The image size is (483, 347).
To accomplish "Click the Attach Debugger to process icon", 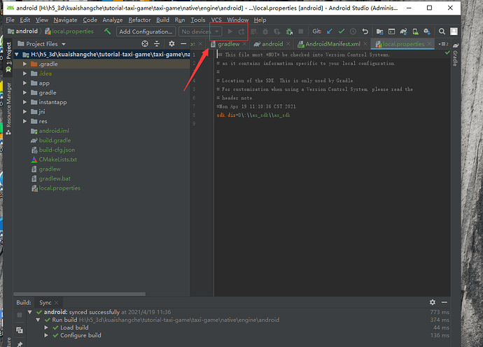I will [289, 31].
